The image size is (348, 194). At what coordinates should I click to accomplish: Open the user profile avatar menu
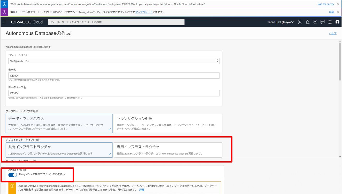click(x=337, y=22)
